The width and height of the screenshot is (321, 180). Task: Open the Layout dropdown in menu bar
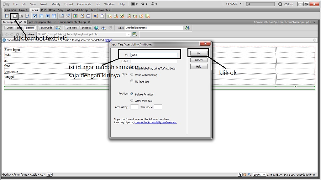(x=134, y=4)
